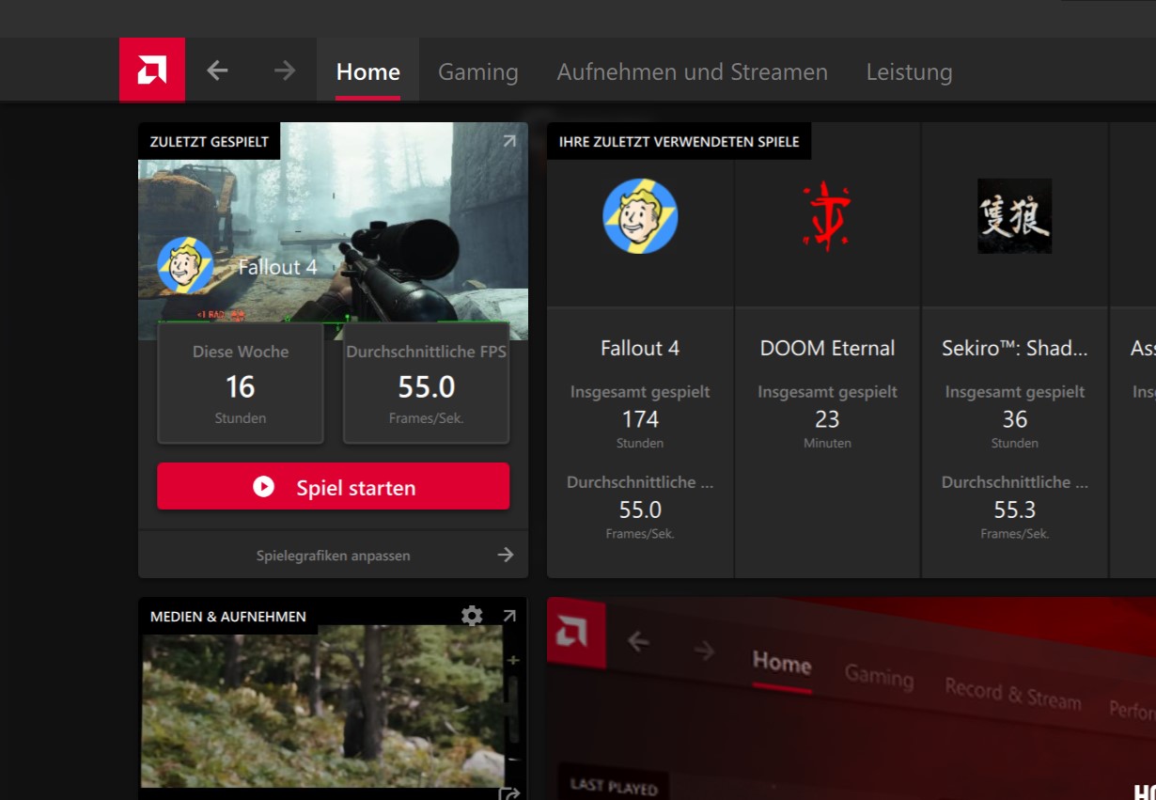1156x800 pixels.
Task: Click the IHRE ZULETZT VERWENDETEN SPIELE heading
Action: pyautogui.click(x=679, y=141)
